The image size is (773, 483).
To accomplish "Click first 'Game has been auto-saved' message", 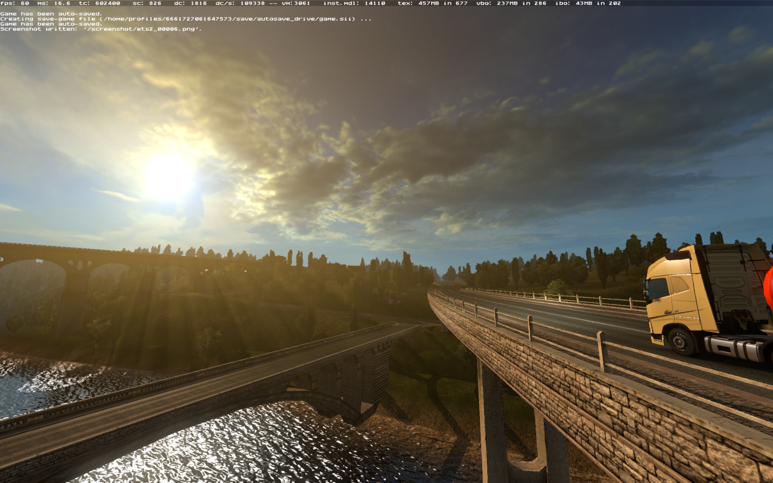I will click(x=51, y=14).
